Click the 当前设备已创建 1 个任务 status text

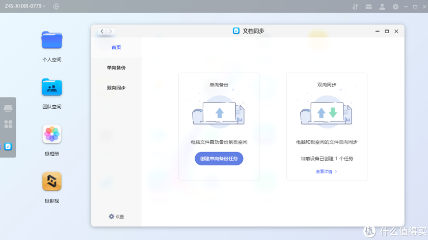[x=327, y=159]
